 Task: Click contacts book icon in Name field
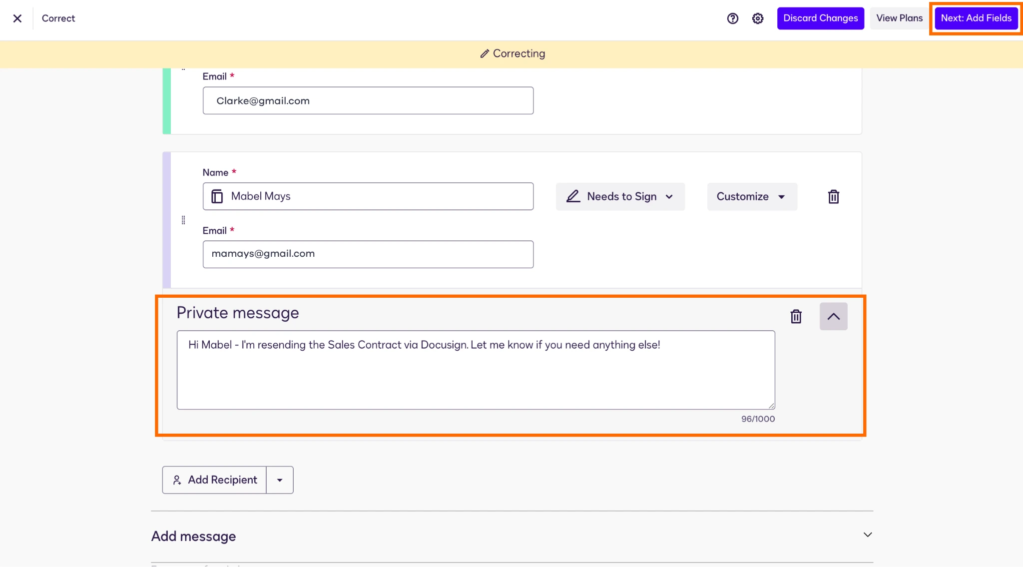tap(217, 196)
